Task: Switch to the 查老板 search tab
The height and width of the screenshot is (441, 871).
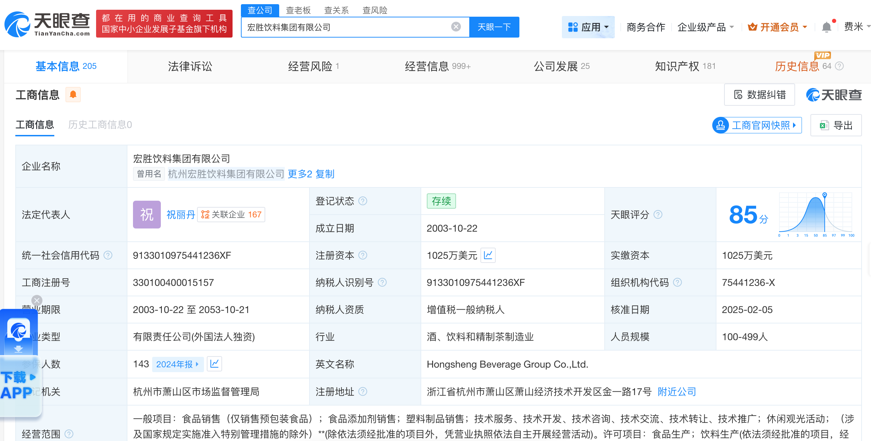Action: [298, 10]
